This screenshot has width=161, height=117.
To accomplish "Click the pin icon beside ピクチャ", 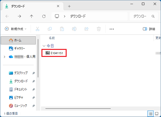I will click(33, 97).
